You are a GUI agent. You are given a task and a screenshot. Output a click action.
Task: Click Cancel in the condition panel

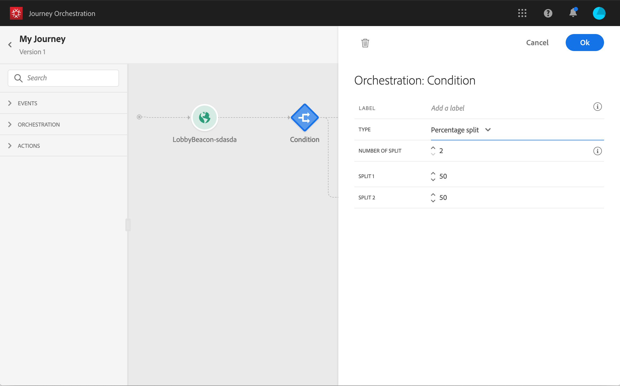537,43
